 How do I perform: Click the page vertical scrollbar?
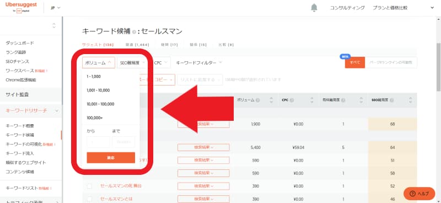[438, 67]
